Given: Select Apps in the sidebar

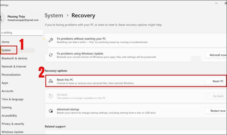Looking at the screenshot, I should pos(5,83).
